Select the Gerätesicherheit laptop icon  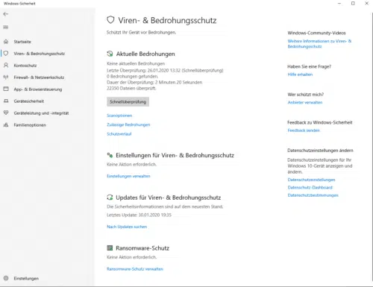pos(6,101)
